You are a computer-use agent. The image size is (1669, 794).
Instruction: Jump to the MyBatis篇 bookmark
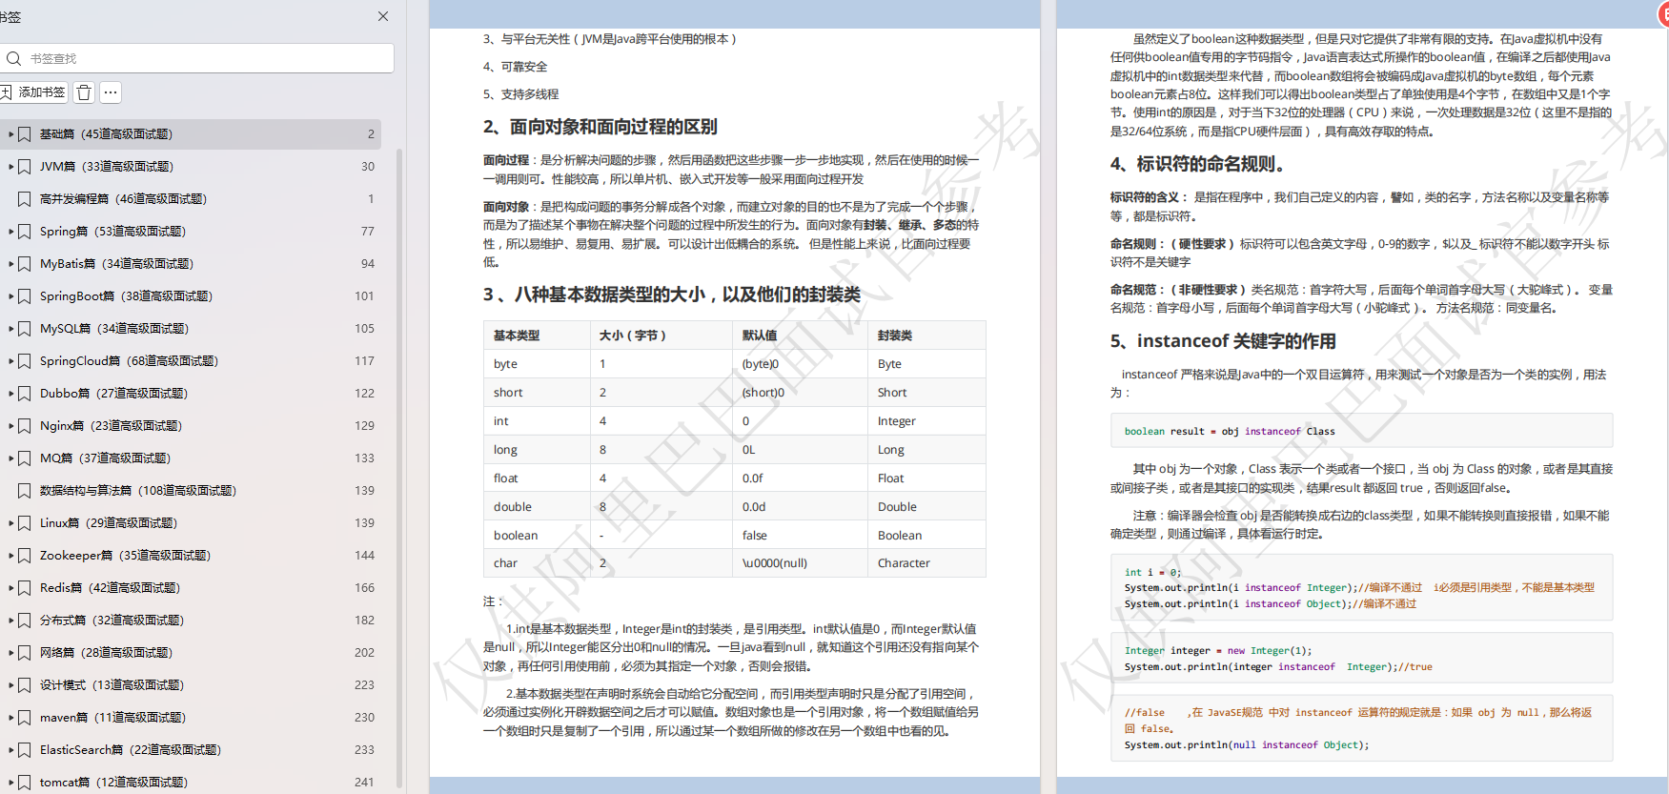pos(116,264)
